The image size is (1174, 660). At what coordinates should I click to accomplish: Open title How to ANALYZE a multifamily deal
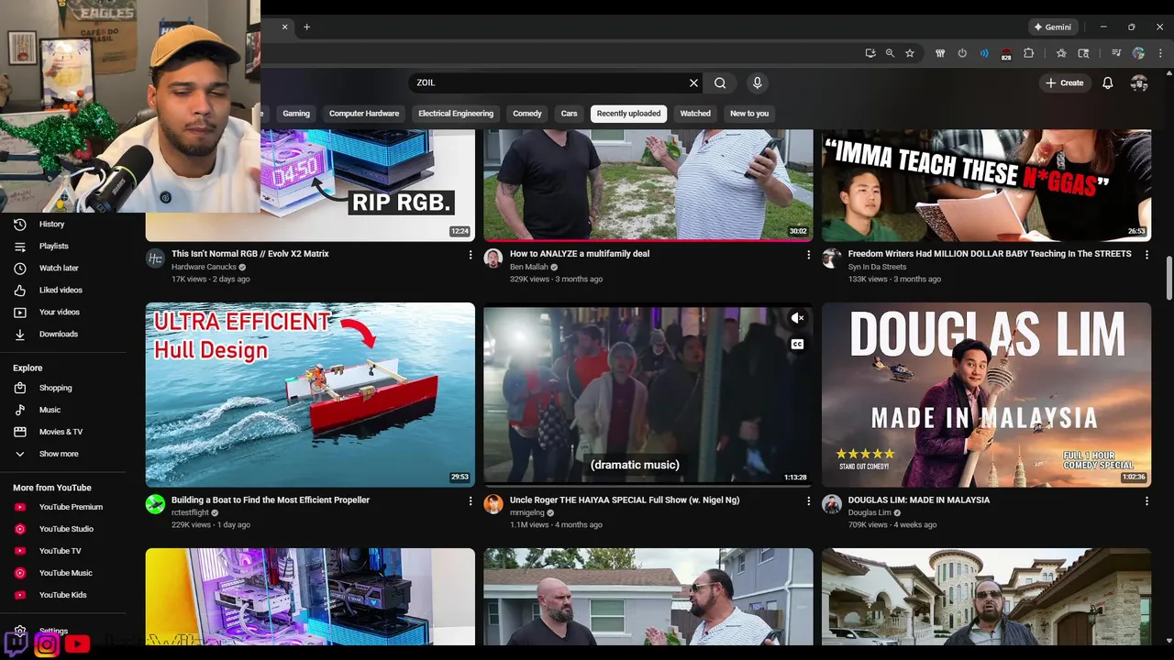pos(580,254)
